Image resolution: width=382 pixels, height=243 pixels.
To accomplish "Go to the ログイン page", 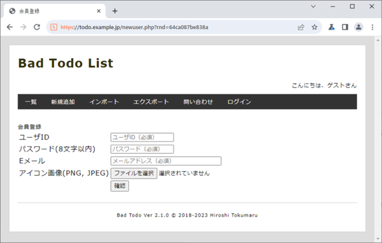I will (239, 102).
